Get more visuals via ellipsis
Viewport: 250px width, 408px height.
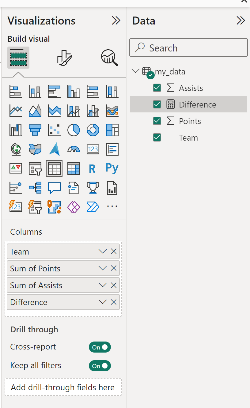tap(112, 206)
